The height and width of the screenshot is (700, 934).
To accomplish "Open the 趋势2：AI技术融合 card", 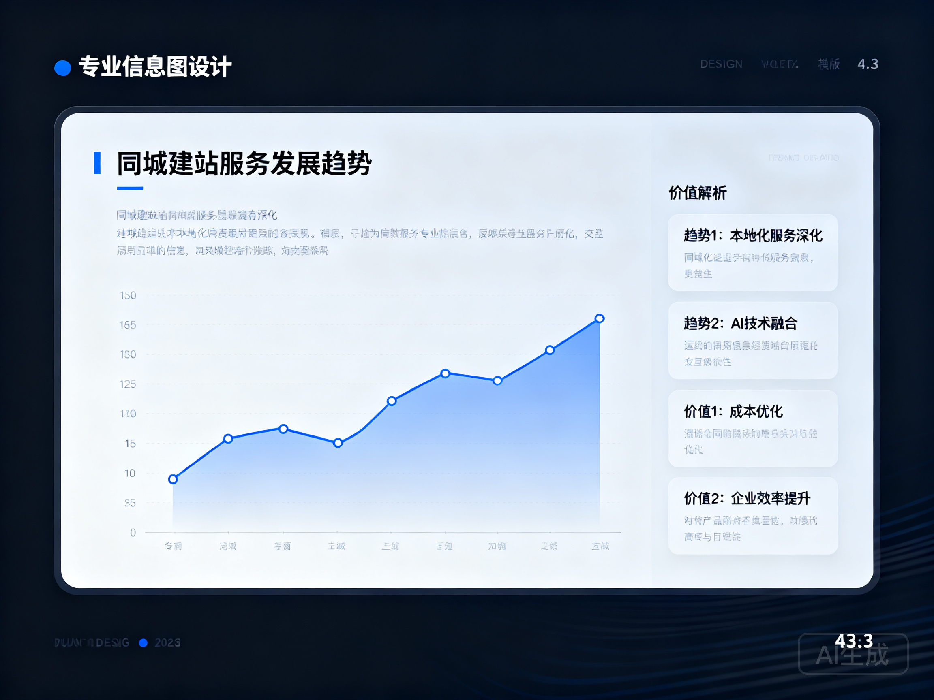I will 752,340.
